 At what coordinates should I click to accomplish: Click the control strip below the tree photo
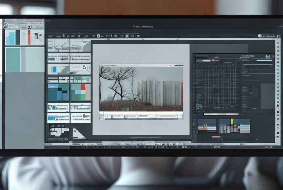(141, 116)
